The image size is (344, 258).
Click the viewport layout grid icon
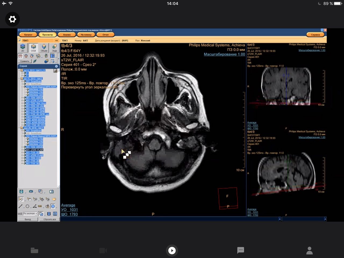[52, 56]
